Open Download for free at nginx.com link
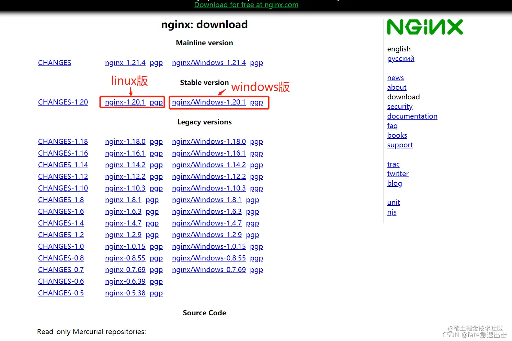 click(x=246, y=5)
